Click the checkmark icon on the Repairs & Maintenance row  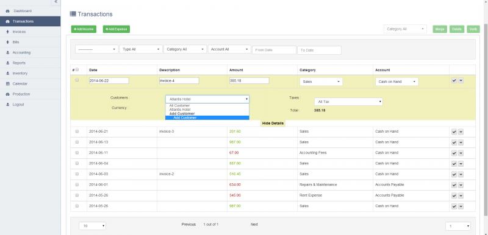click(454, 185)
